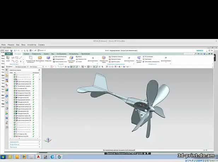Run the Тонкостенное тело shell command
This screenshot has width=218, height=162.
click(x=60, y=62)
